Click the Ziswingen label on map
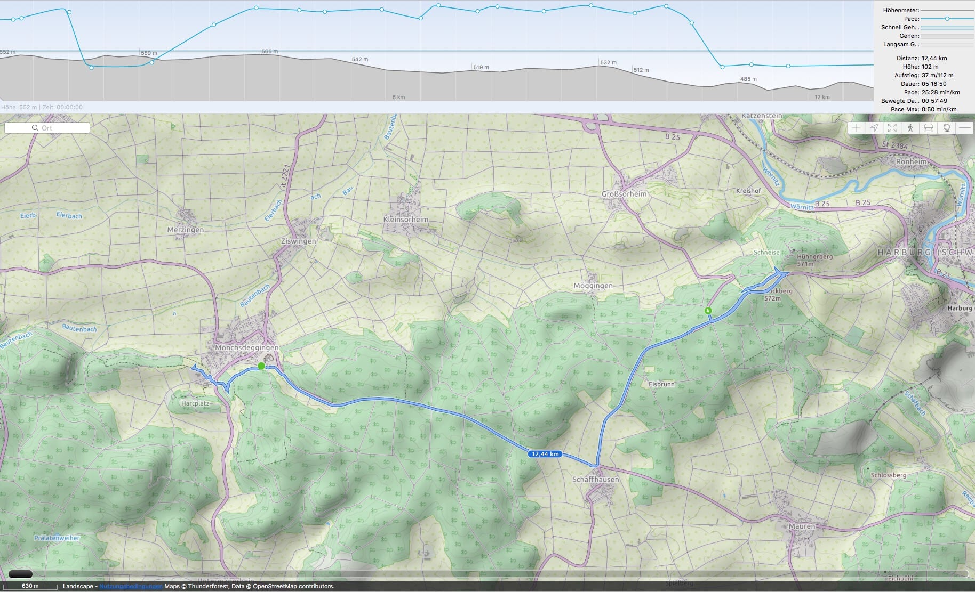Screen dimensions: 975x592 point(299,241)
